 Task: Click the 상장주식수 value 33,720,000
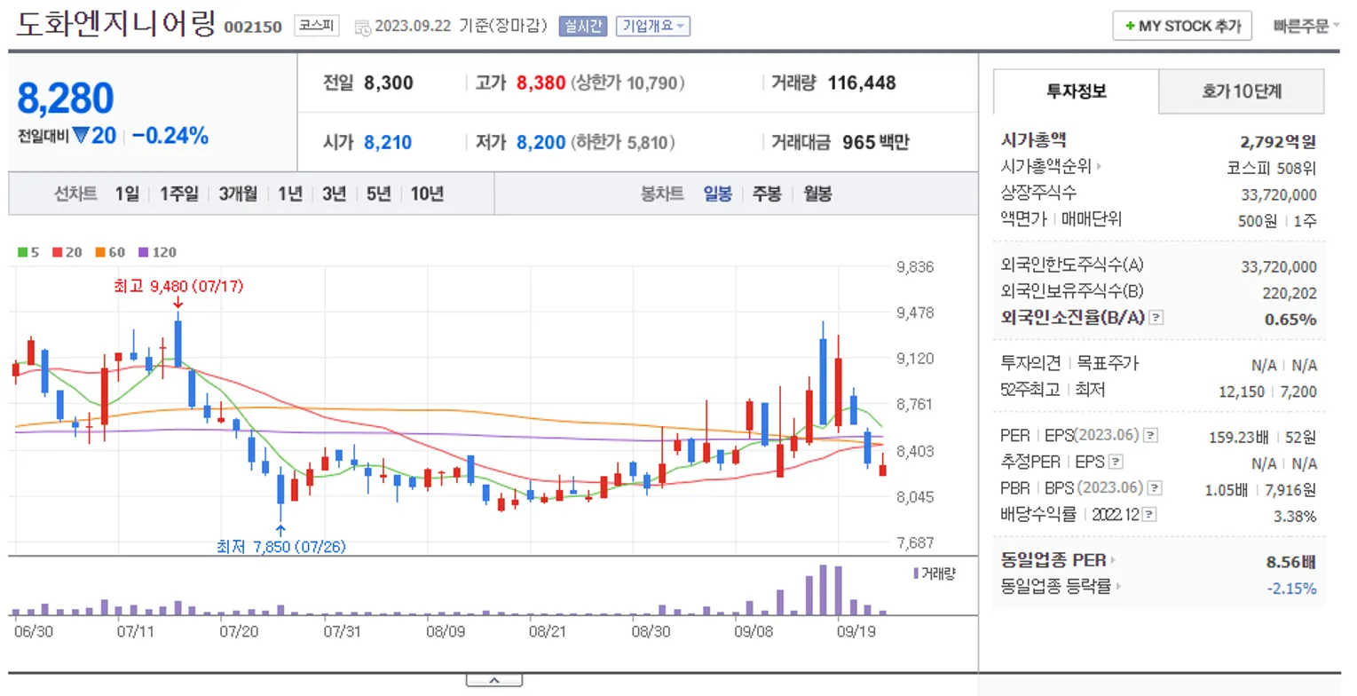tap(1279, 195)
